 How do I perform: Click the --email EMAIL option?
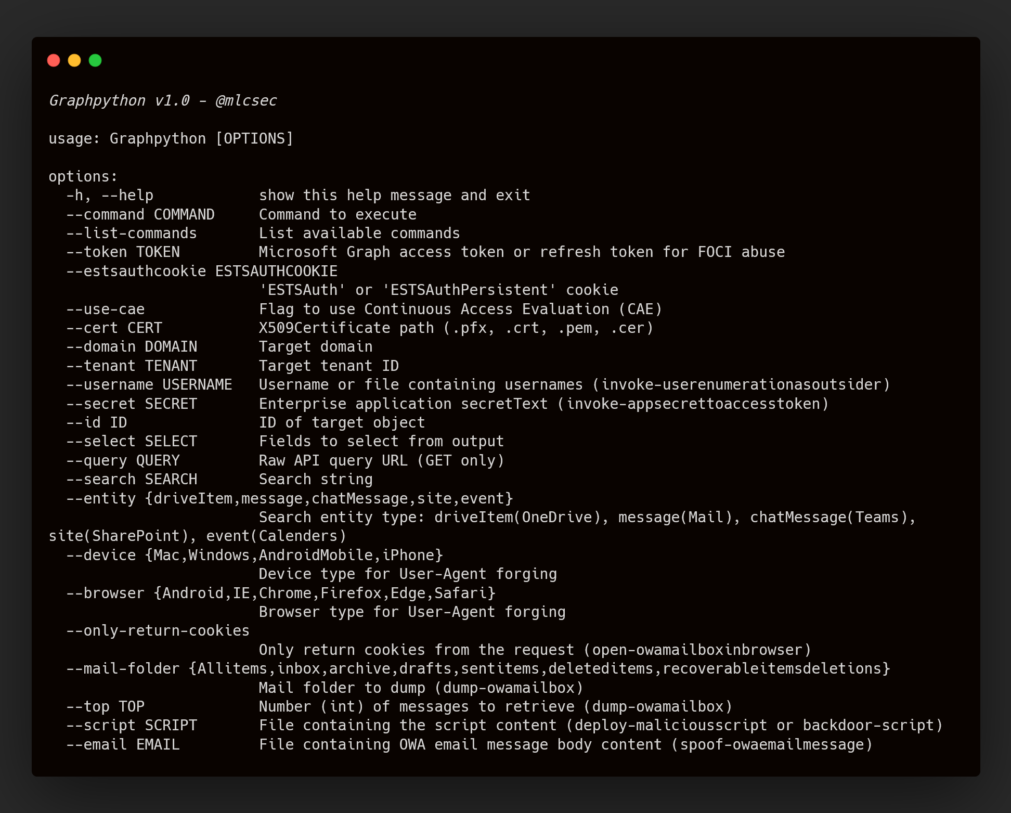coord(123,744)
